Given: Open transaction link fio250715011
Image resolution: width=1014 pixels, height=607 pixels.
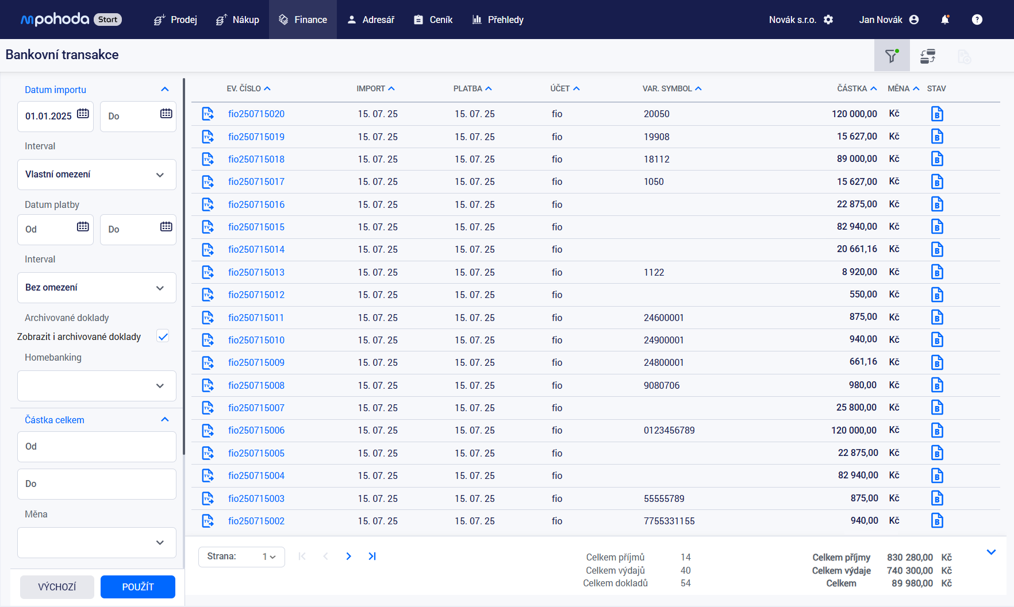Looking at the screenshot, I should (x=256, y=318).
